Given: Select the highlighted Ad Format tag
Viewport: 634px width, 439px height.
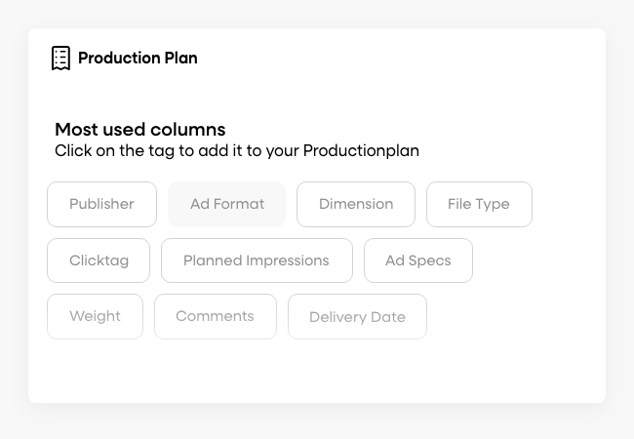Looking at the screenshot, I should (x=227, y=204).
